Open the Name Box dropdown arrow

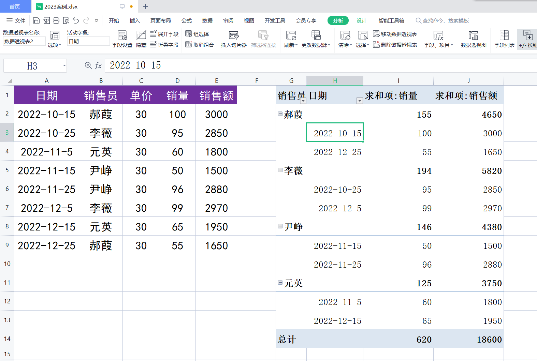click(64, 66)
